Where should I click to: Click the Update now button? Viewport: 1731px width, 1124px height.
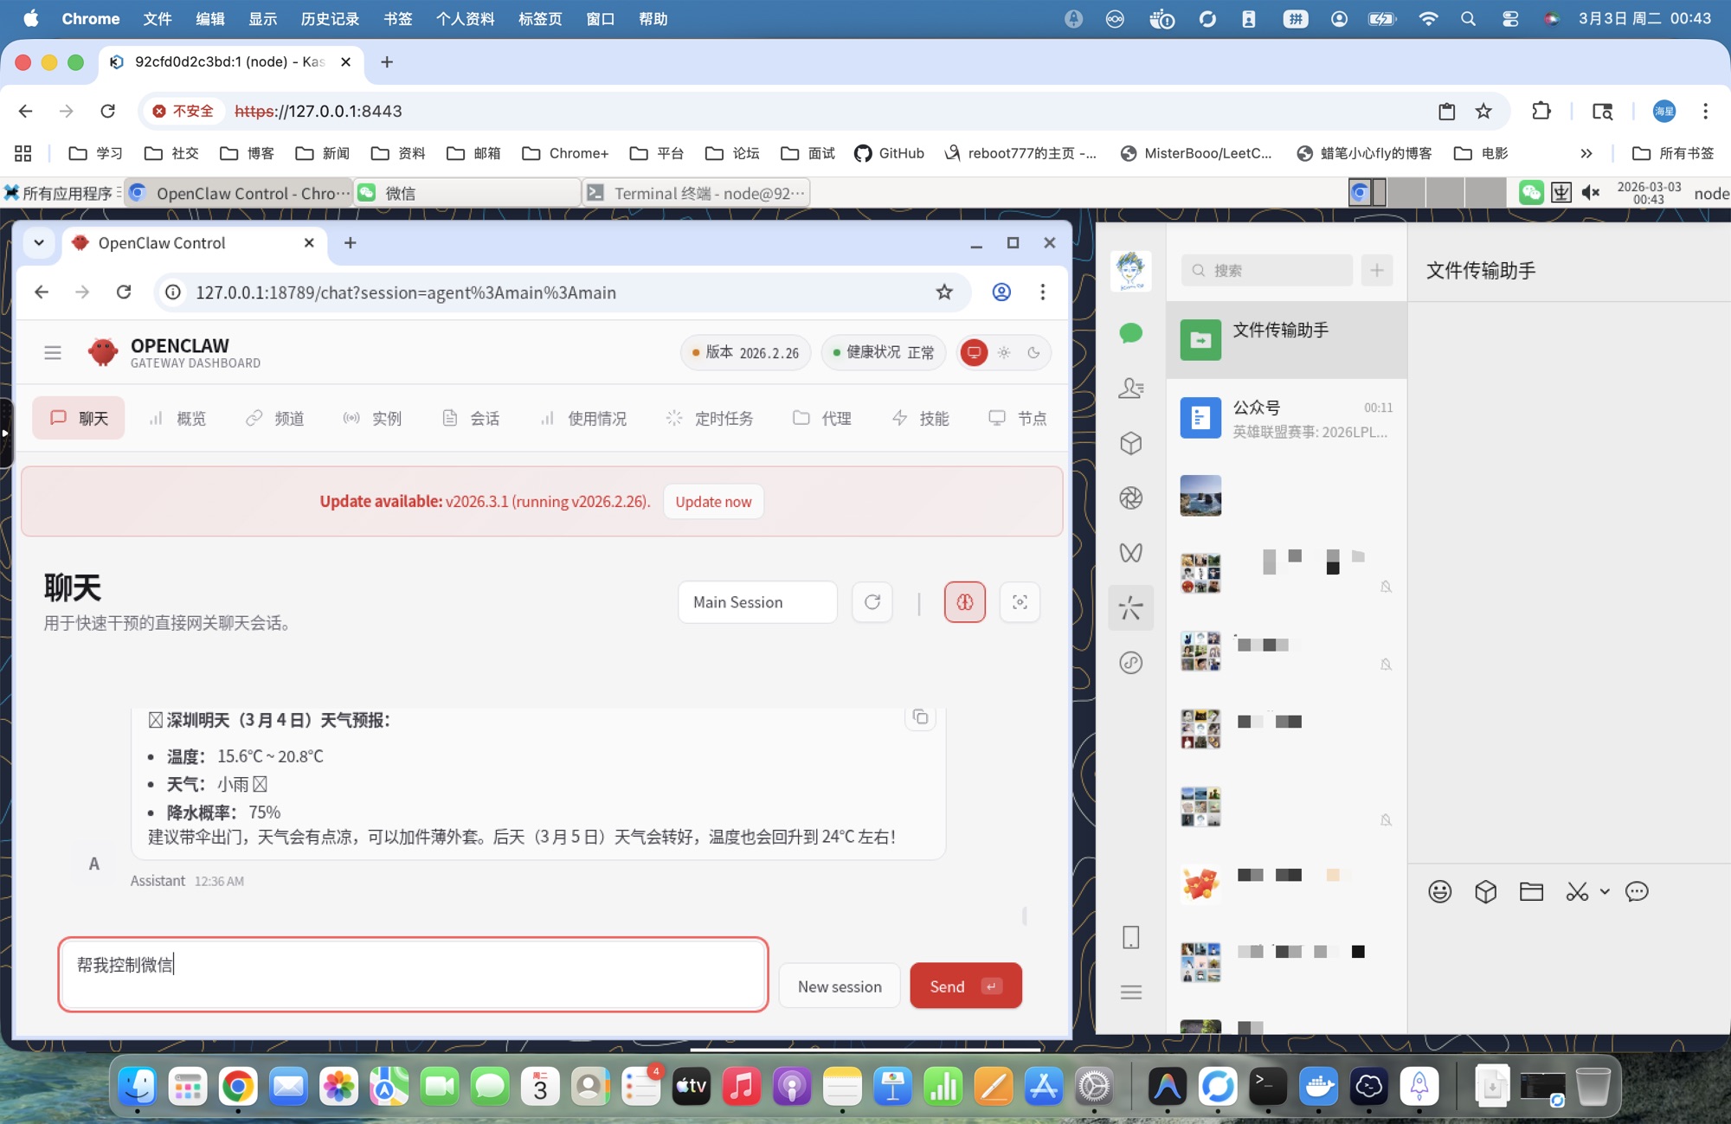(712, 501)
